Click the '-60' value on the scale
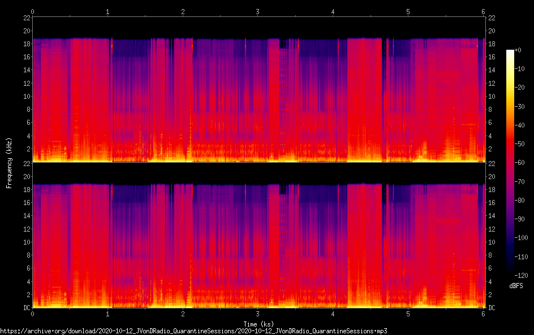 pyautogui.click(x=520, y=163)
